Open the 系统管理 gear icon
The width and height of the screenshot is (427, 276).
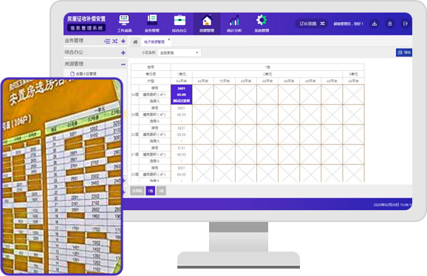[x=262, y=20]
